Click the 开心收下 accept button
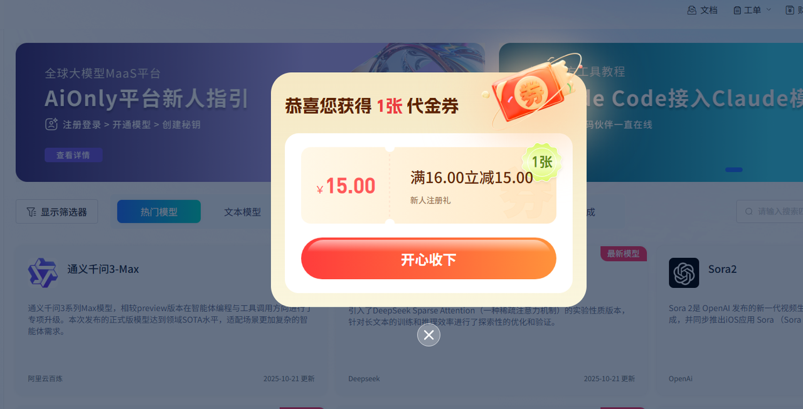803x409 pixels. tap(428, 258)
